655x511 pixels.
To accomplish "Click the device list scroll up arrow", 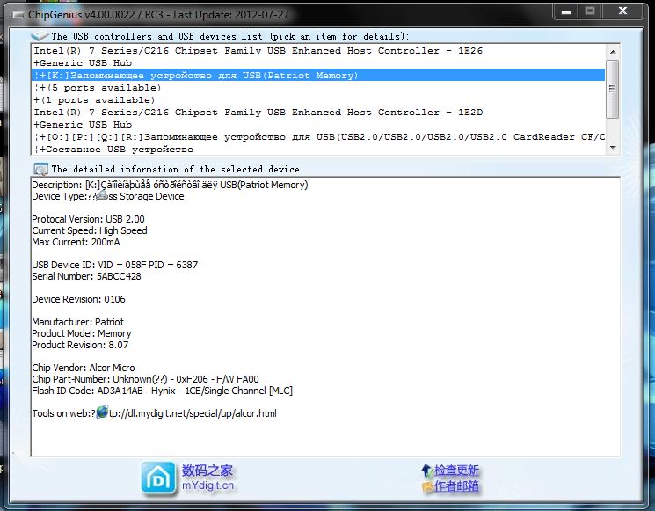I will click(613, 52).
